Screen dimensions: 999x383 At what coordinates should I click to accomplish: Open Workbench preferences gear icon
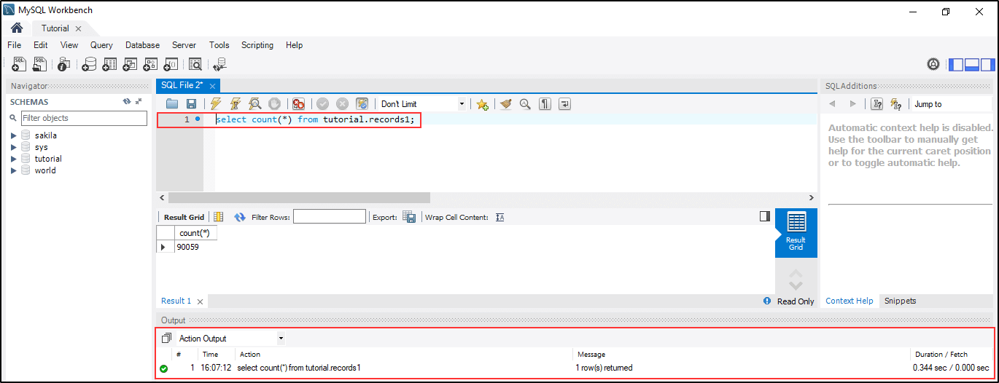933,64
